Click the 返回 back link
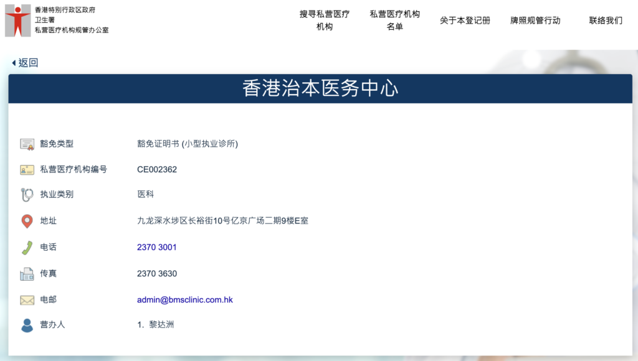 [x=28, y=63]
